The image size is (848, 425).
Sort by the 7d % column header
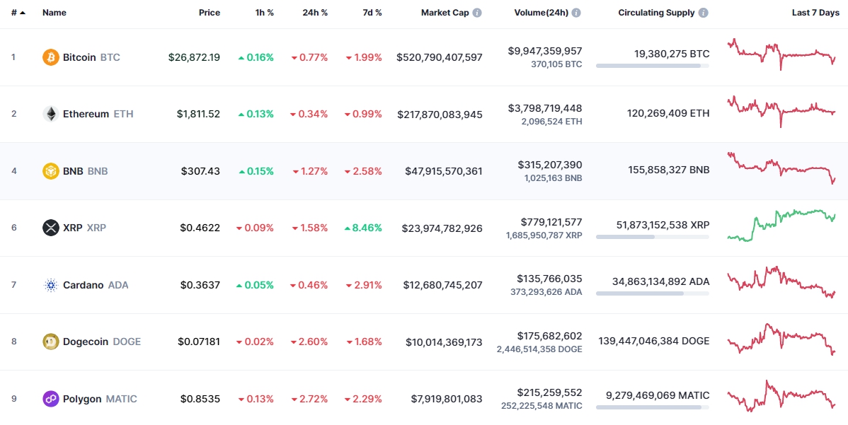[x=371, y=13]
